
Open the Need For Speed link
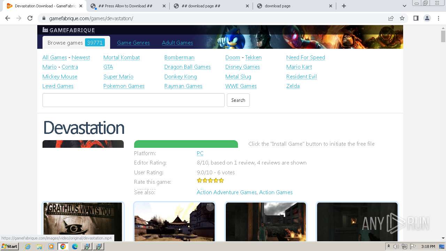click(306, 58)
